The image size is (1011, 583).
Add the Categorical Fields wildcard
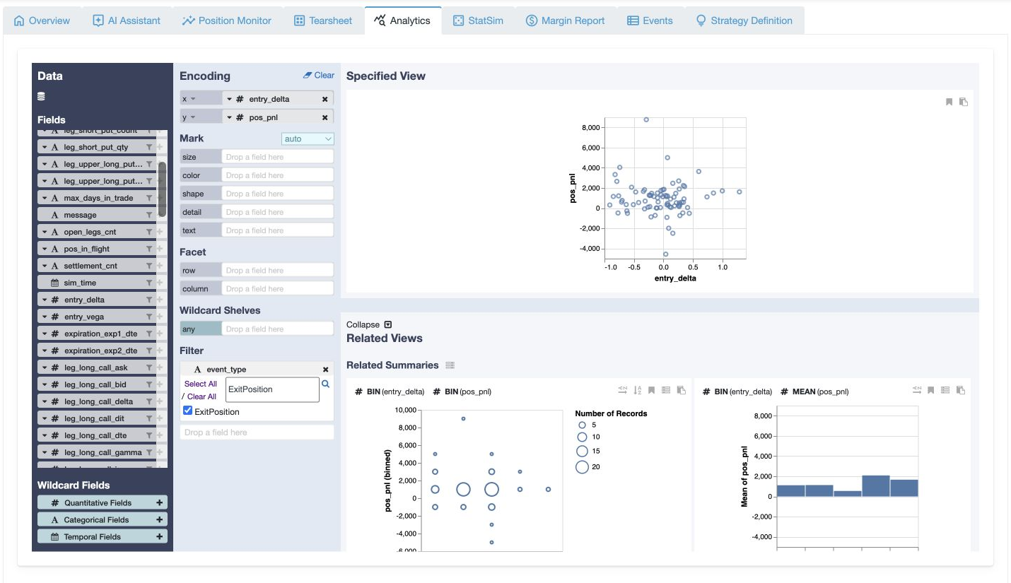[x=160, y=520]
